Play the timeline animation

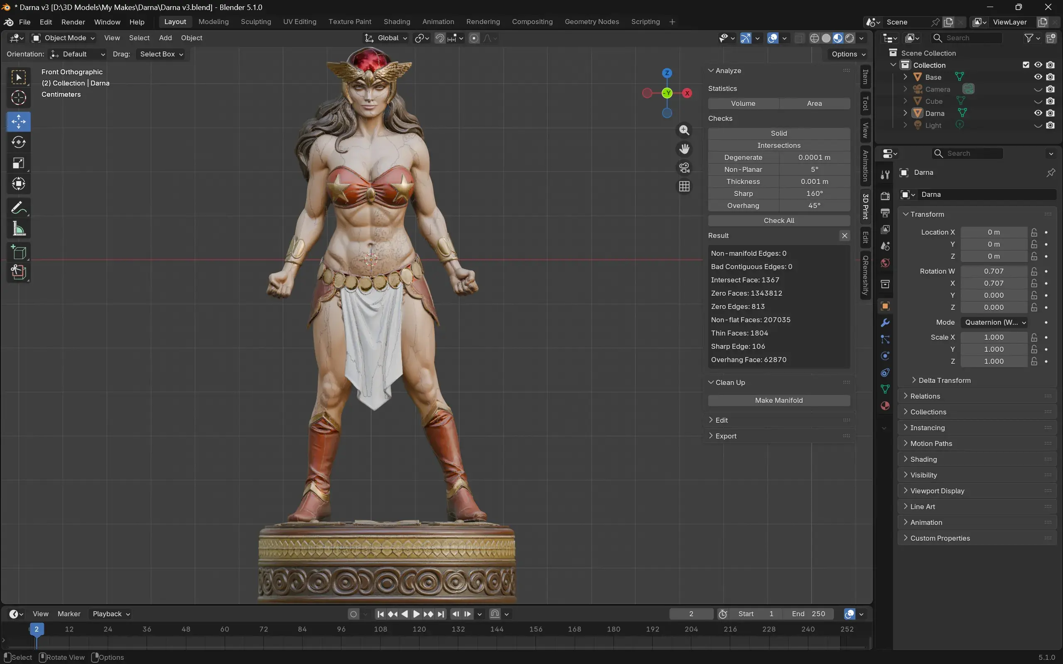(416, 614)
